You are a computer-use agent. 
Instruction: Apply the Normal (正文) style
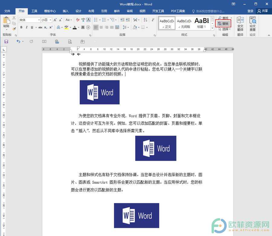pos(167,23)
